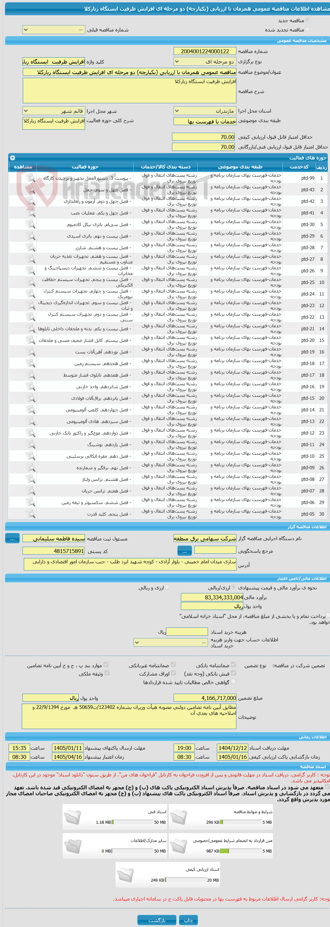Open view magnifier icon for row ptd-26

[x=30, y=271]
